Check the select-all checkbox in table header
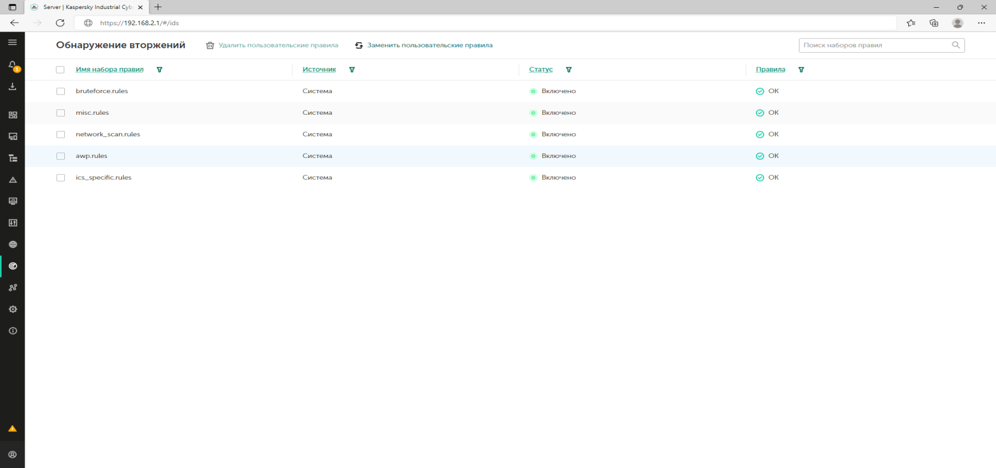 pyautogui.click(x=60, y=70)
